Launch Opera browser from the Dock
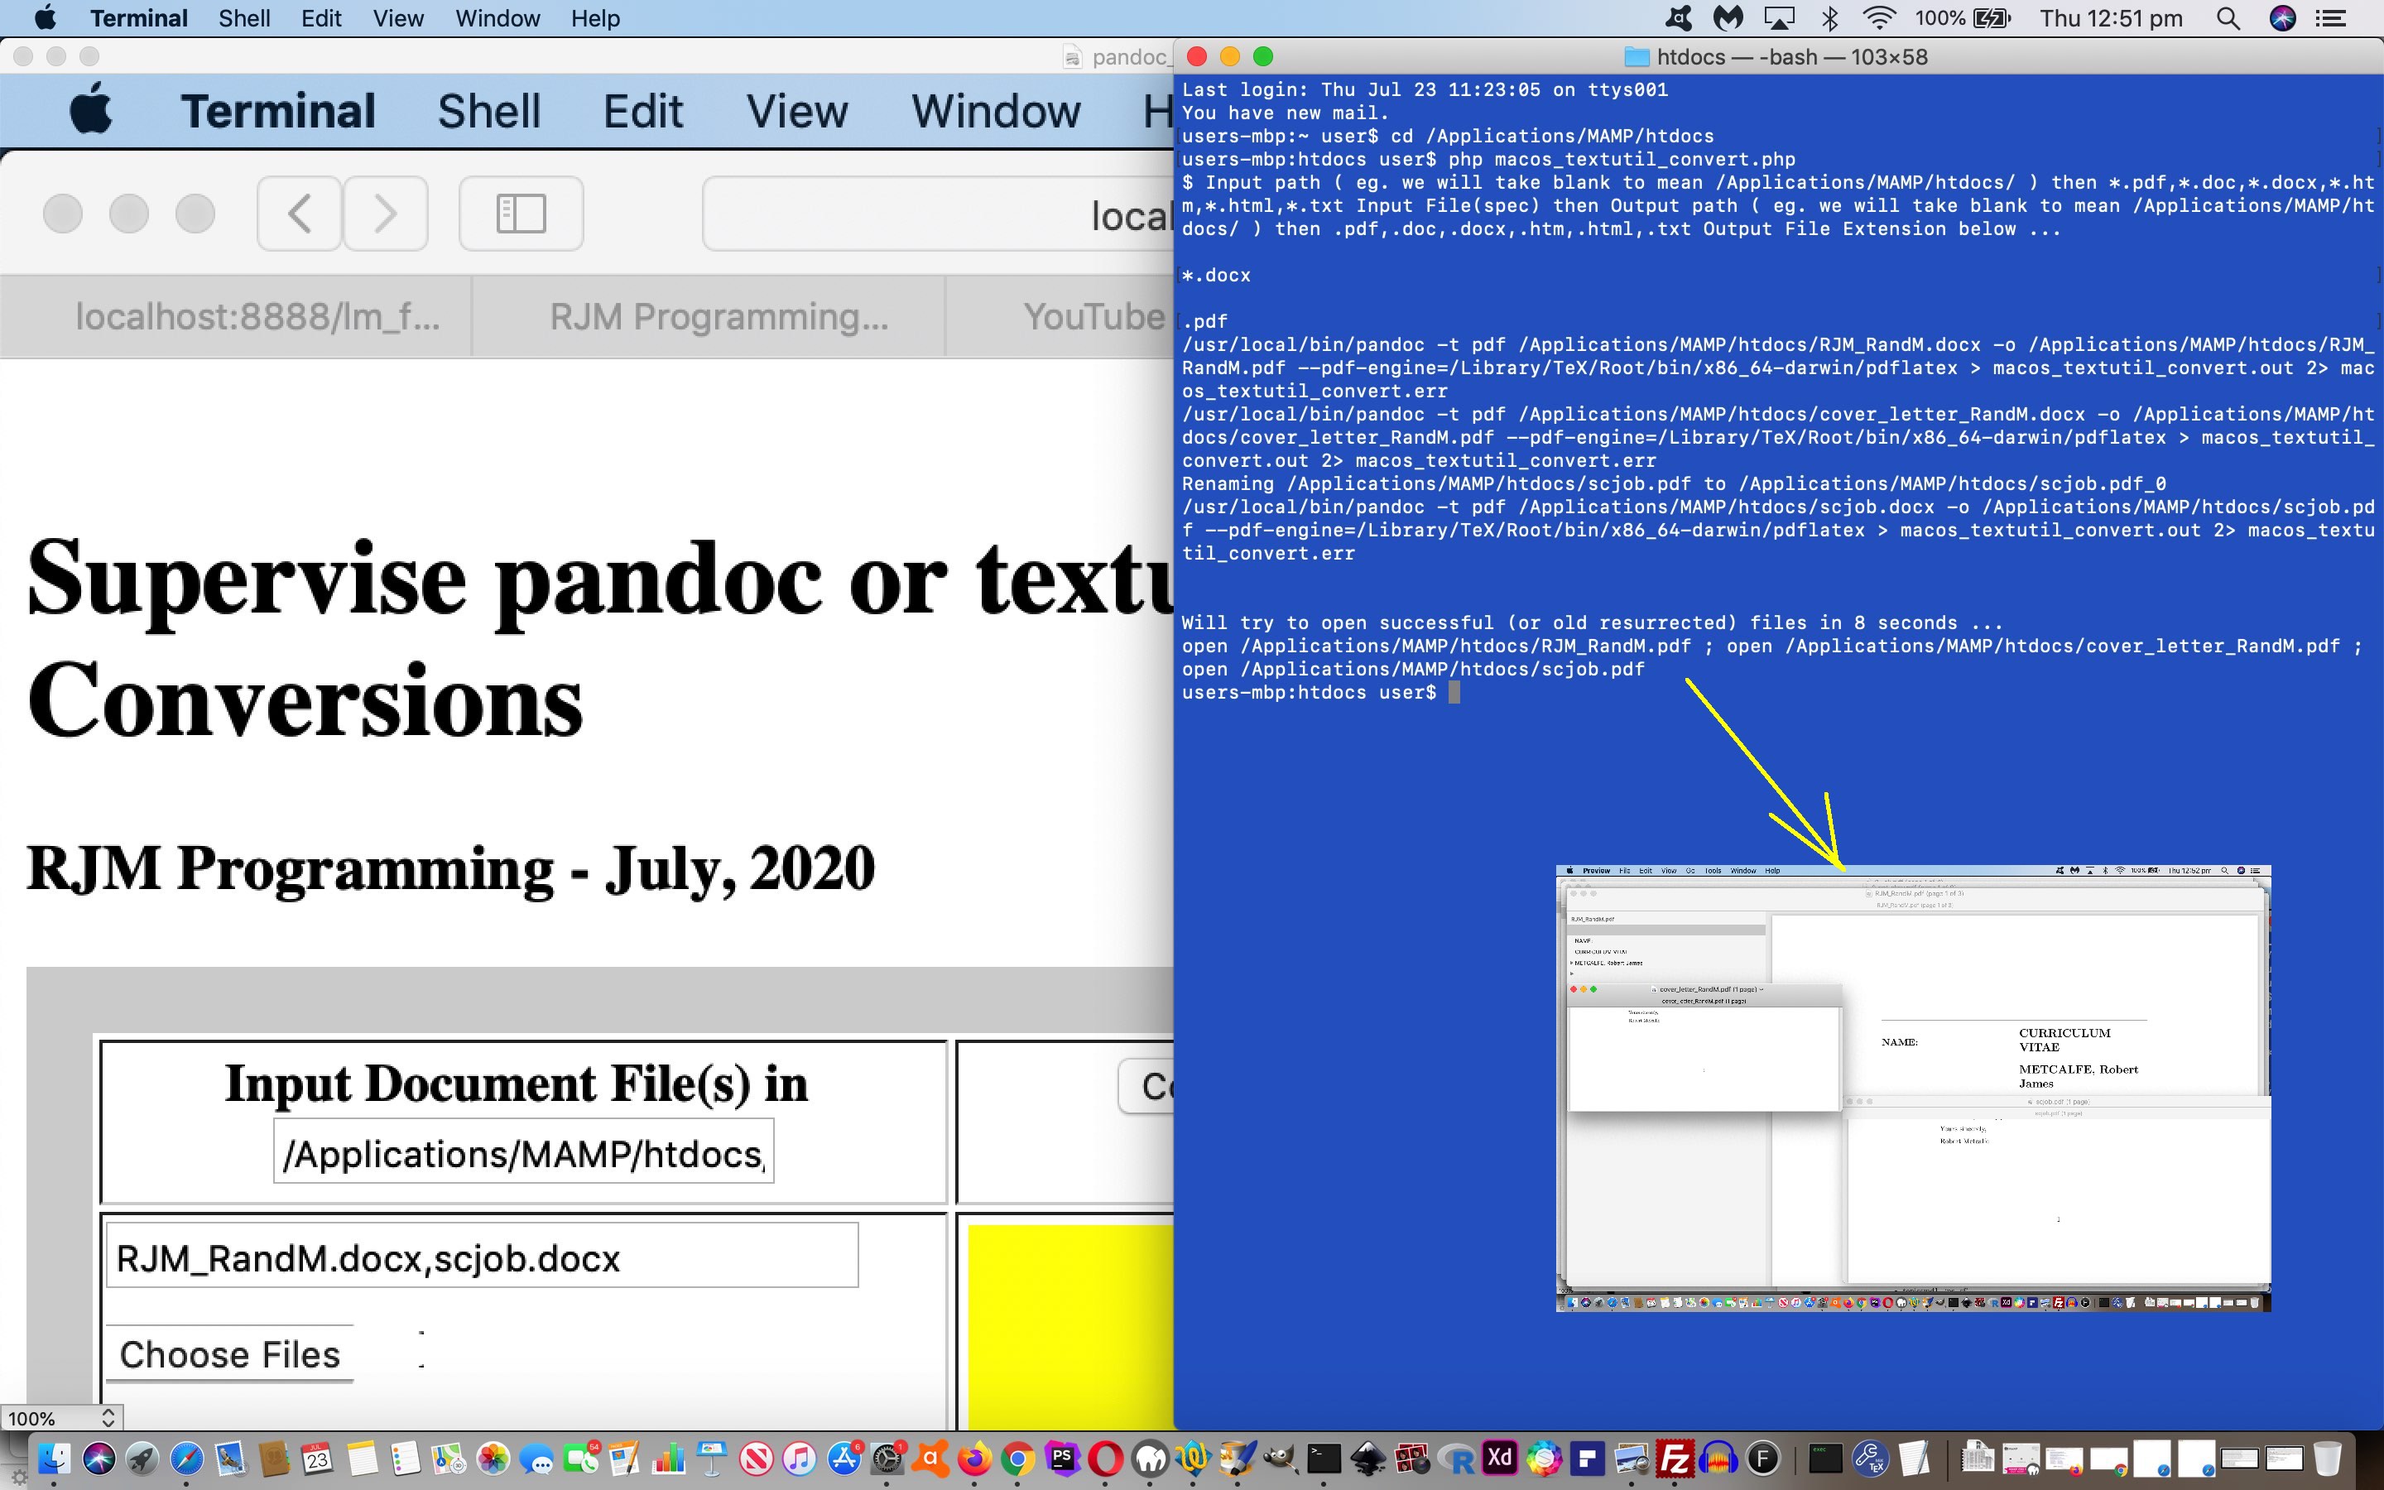This screenshot has width=2384, height=1490. pos(1105,1459)
